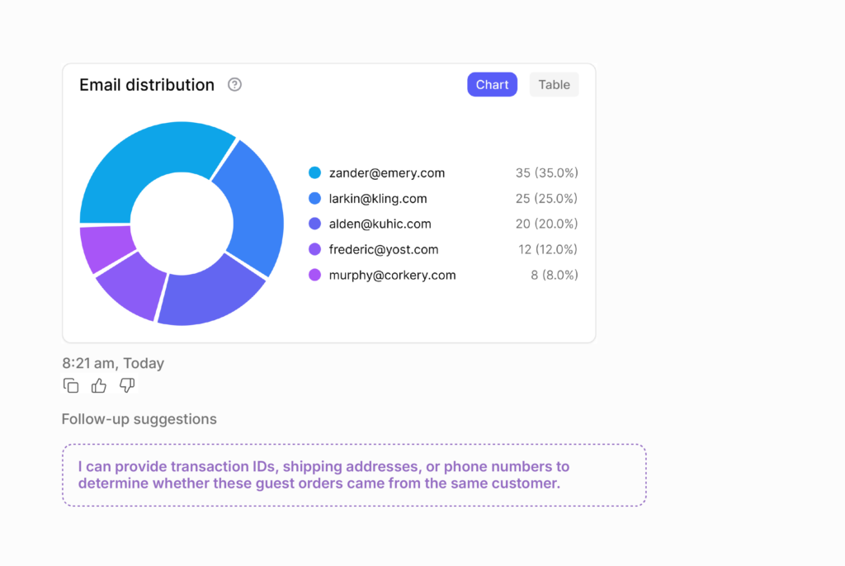Click the zander@emery.com legend color dot
The image size is (845, 566).
coord(314,173)
